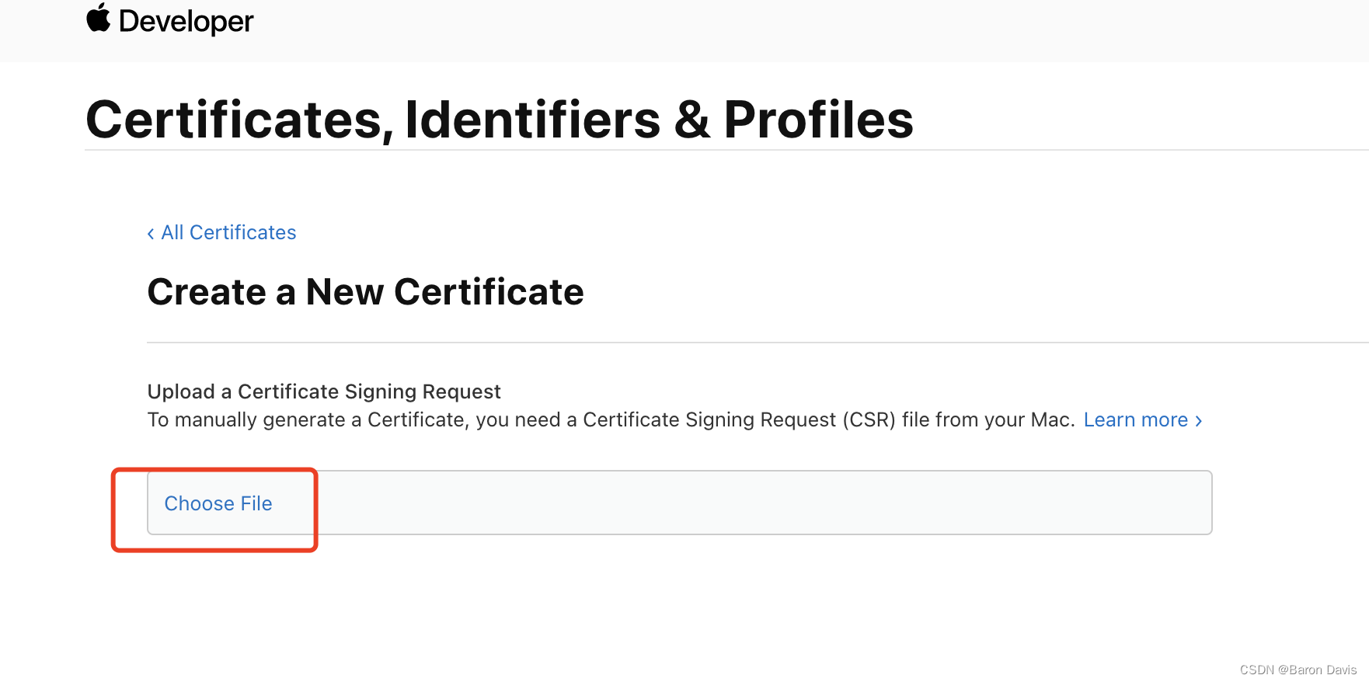1369x682 pixels.
Task: Click the word Certificate in Create heading
Action: pyautogui.click(x=489, y=292)
